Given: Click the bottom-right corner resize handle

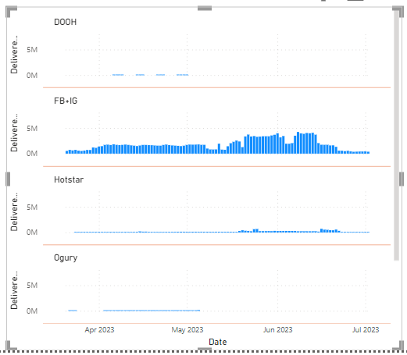Looking at the screenshot, I should (398, 346).
